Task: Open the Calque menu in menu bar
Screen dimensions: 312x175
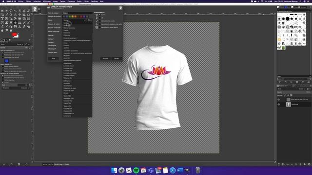Action: [x=62, y=1]
